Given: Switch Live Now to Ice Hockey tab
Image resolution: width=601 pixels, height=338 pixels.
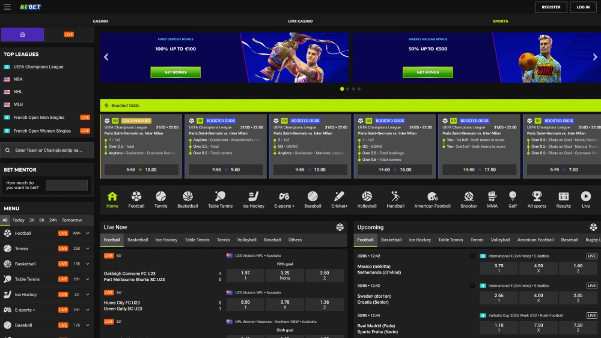Looking at the screenshot, I should click(166, 240).
